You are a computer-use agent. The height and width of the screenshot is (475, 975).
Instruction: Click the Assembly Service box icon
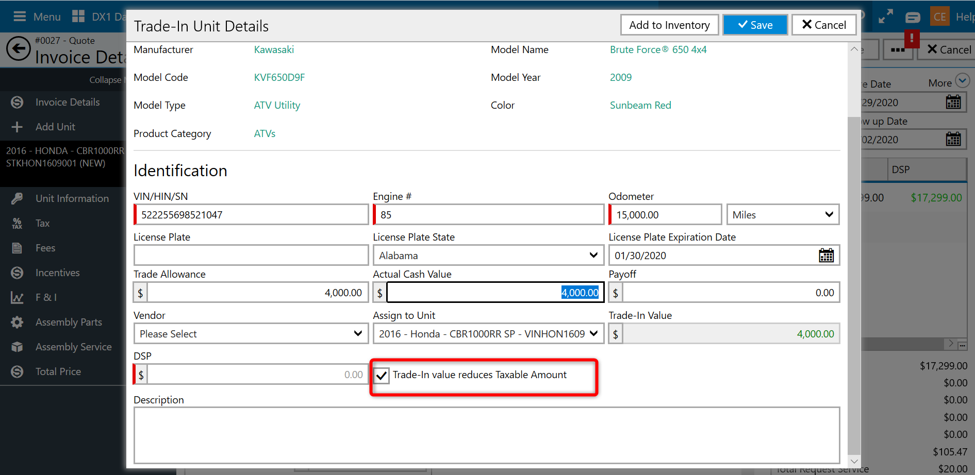click(17, 347)
